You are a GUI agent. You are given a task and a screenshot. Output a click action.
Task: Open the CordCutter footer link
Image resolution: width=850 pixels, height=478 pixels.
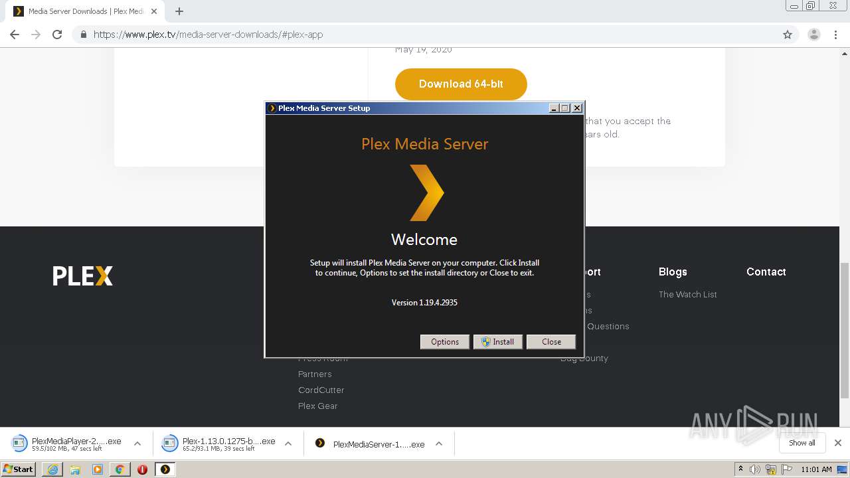[x=321, y=390]
